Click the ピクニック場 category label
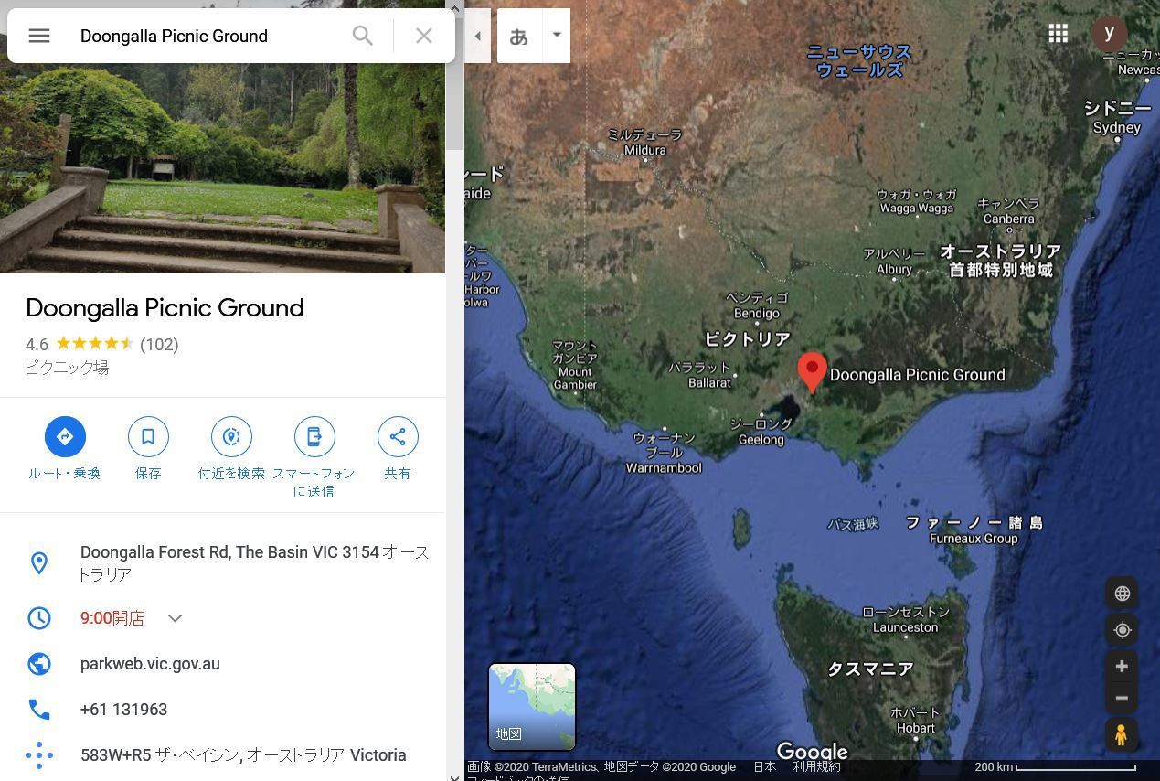This screenshot has height=781, width=1160. click(67, 368)
